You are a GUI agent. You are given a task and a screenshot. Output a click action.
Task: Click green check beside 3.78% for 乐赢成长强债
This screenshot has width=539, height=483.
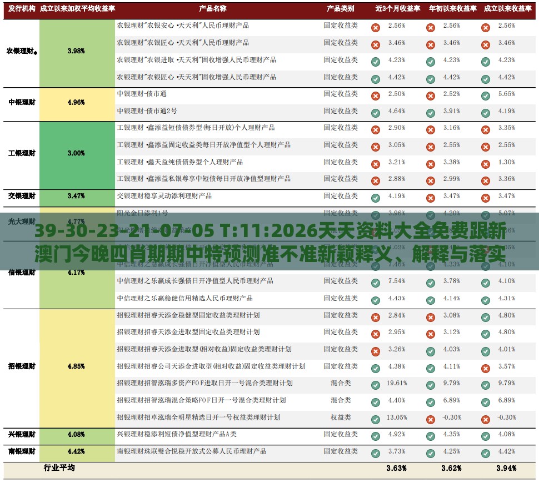click(431, 283)
